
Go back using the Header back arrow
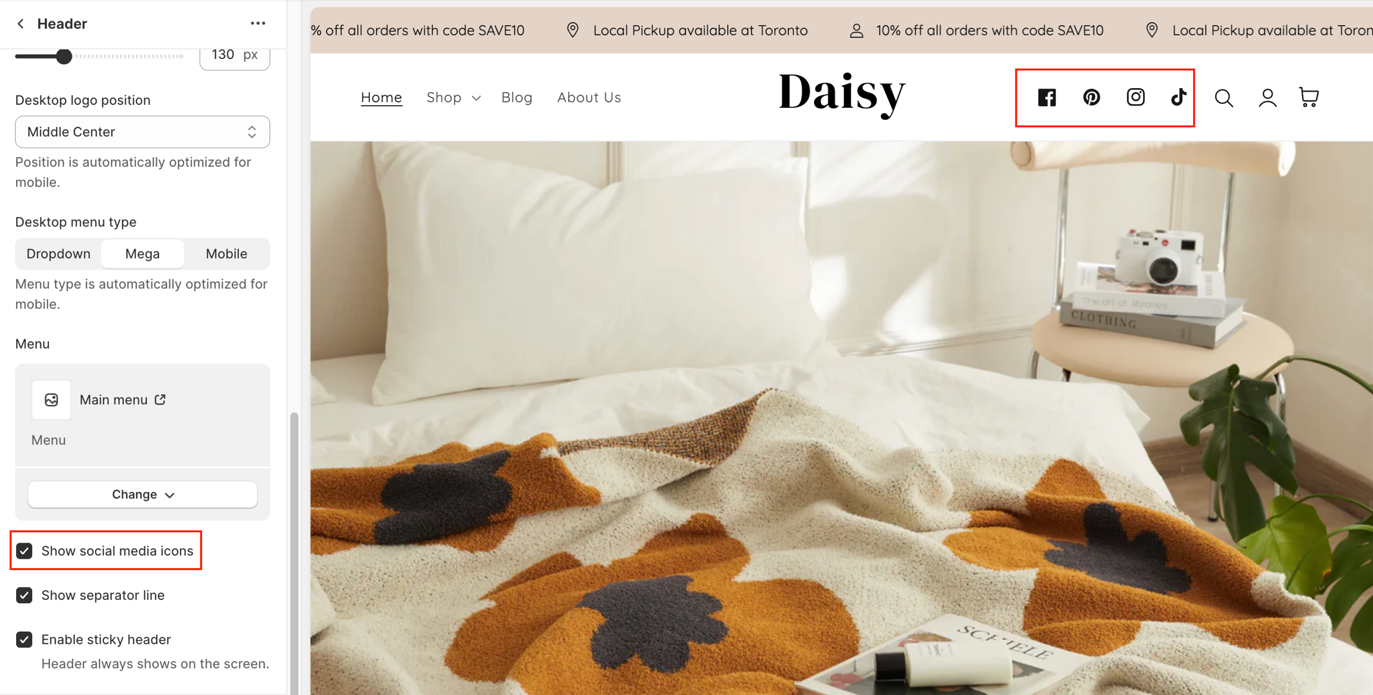[21, 23]
